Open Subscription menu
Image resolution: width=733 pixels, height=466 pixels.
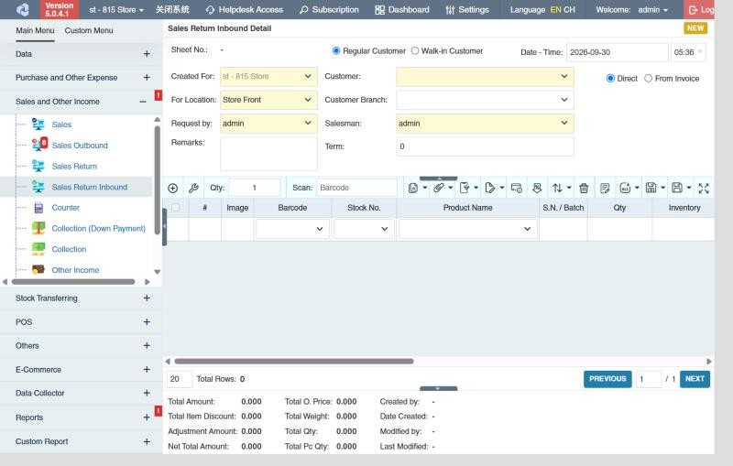coord(329,10)
